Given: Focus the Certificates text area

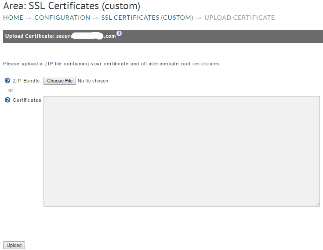Looking at the screenshot, I should point(181,151).
